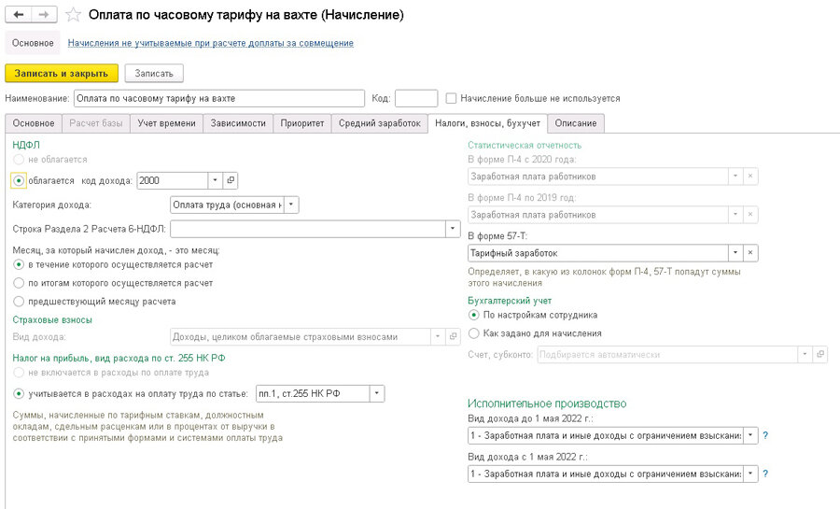Tick the 'Начисление больше не используется' checkbox
This screenshot has height=509, width=840.
[x=451, y=99]
